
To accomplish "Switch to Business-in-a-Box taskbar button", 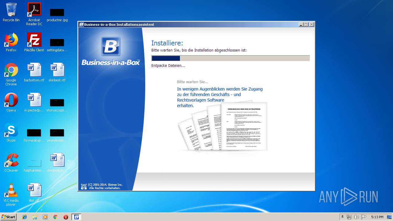I will click(x=76, y=217).
